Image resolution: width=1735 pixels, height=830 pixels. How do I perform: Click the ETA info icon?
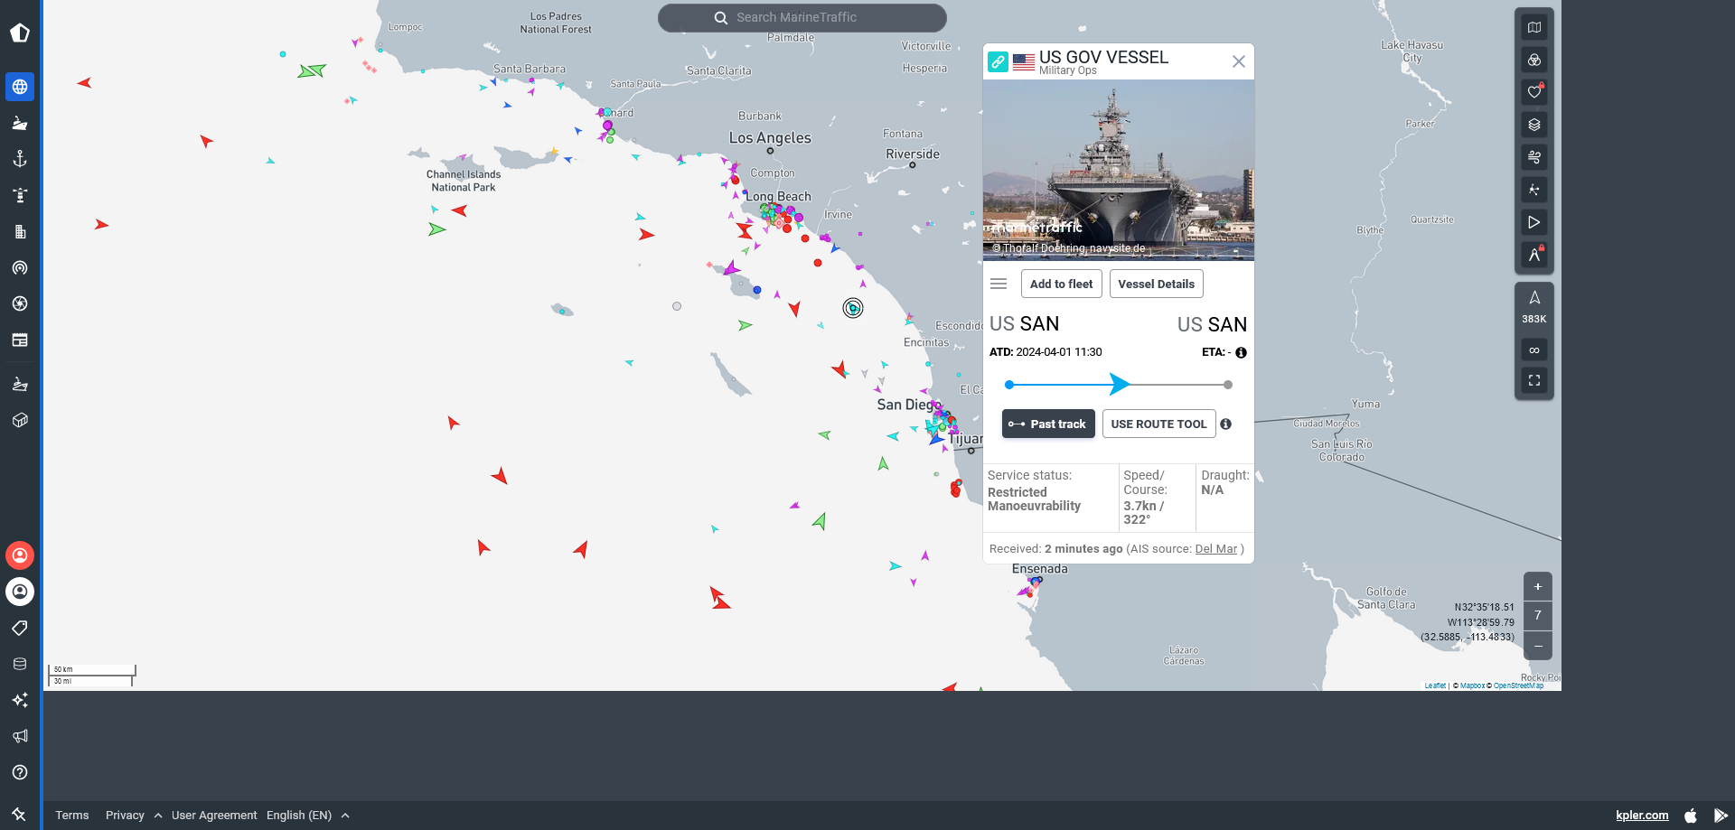1242,352
